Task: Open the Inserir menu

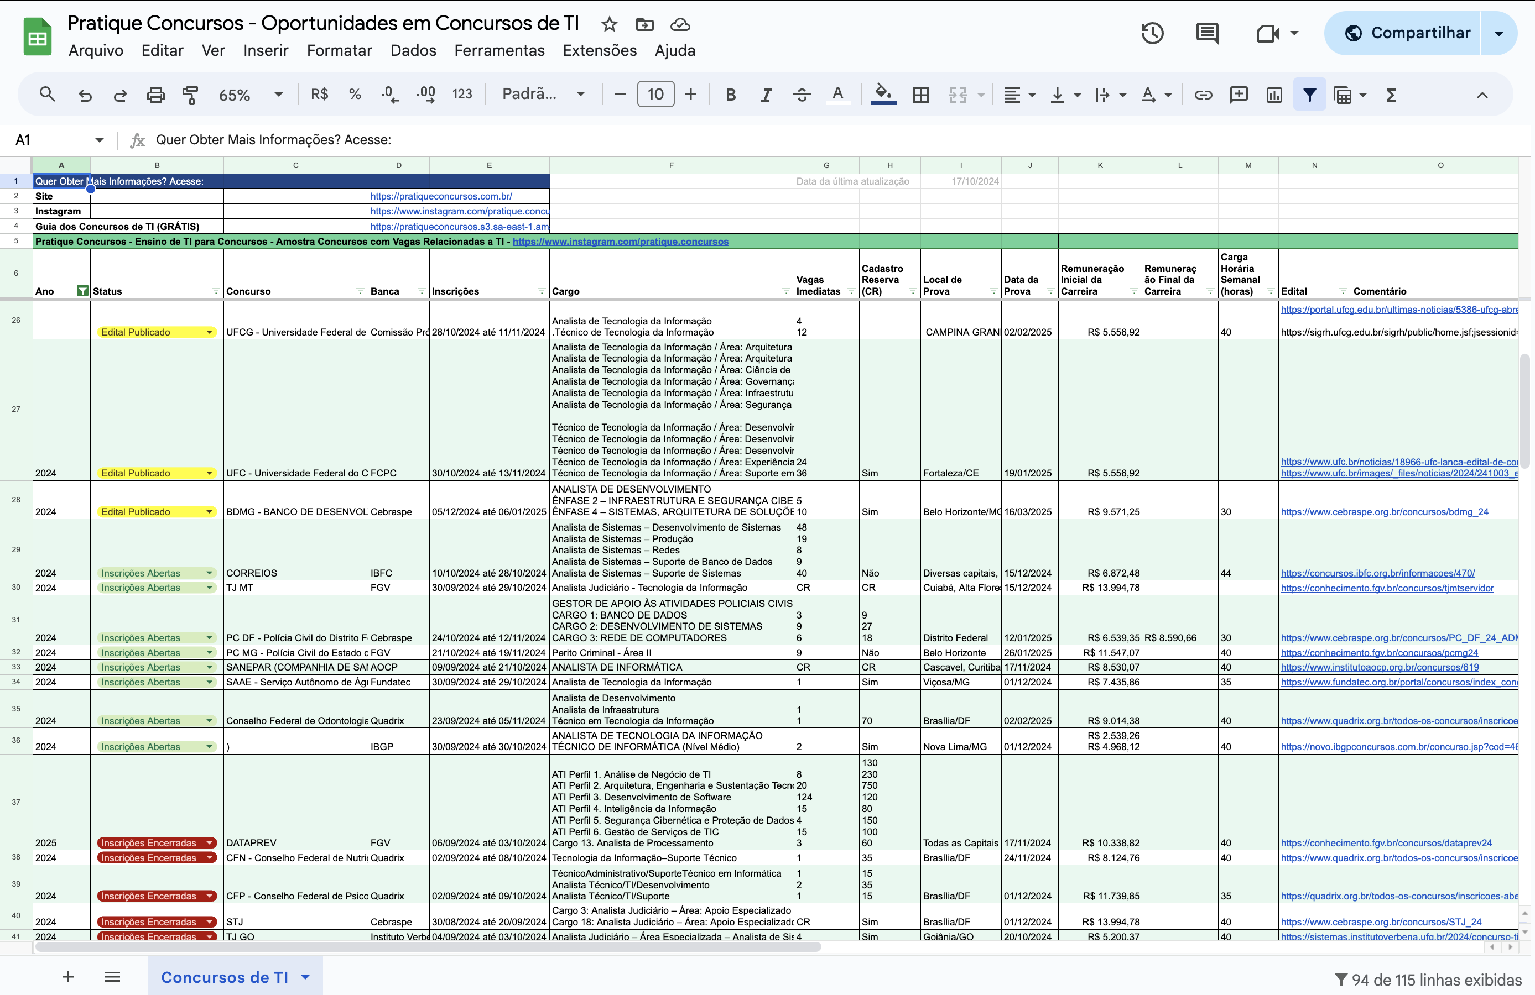Action: click(x=266, y=50)
